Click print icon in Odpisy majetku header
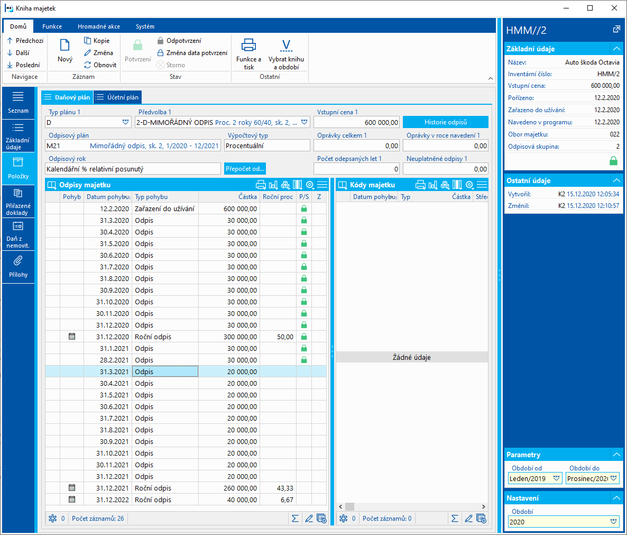This screenshot has width=627, height=535. coord(261,185)
